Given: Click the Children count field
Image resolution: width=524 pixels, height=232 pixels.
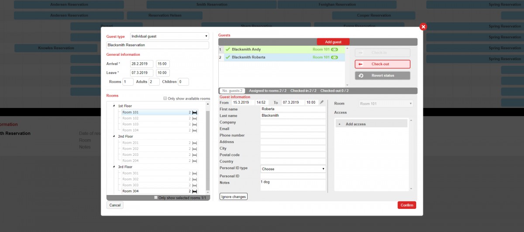Looking at the screenshot, I should pos(183,81).
